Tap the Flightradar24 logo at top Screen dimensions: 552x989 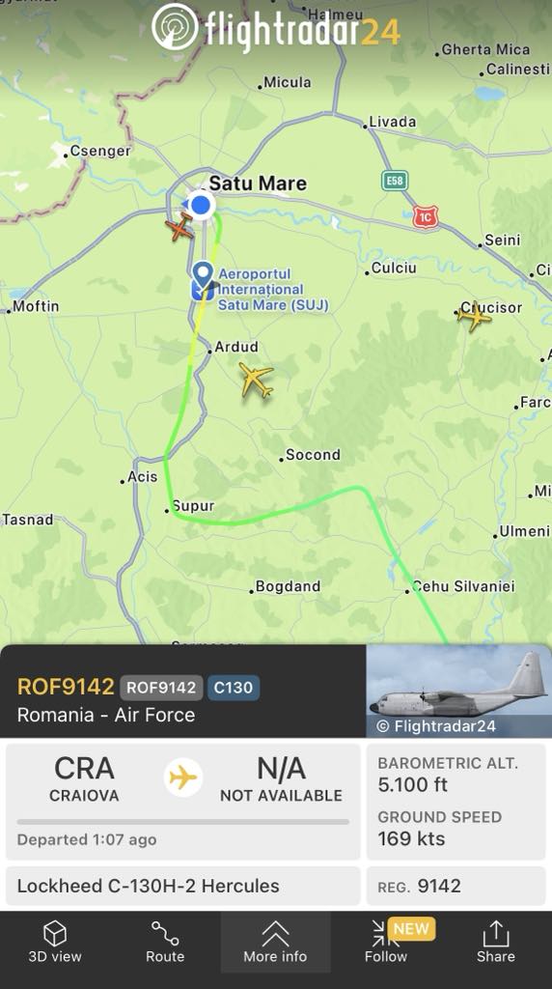point(275,27)
